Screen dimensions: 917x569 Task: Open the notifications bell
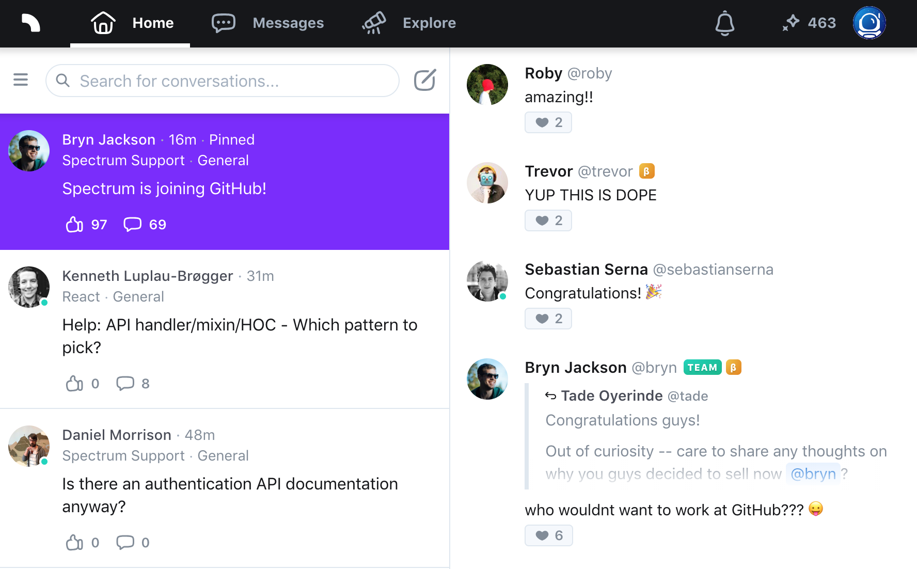(x=724, y=23)
